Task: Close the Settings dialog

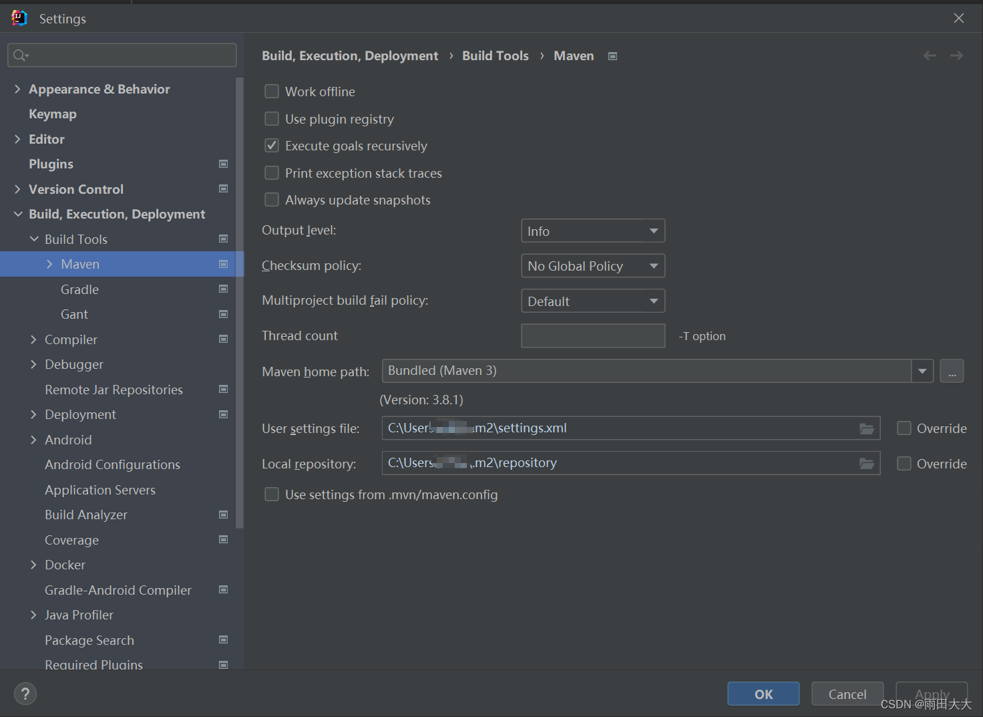Action: point(959,18)
